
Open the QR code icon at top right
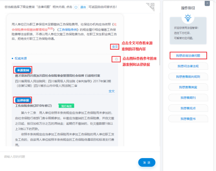coord(150,7)
